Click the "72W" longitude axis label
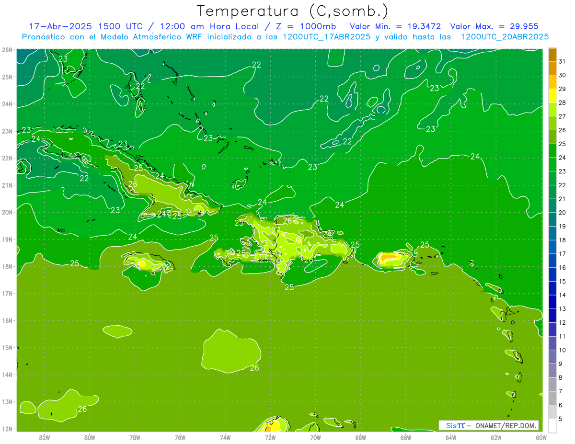Screen dimensions: 575x444 [x=270, y=437]
